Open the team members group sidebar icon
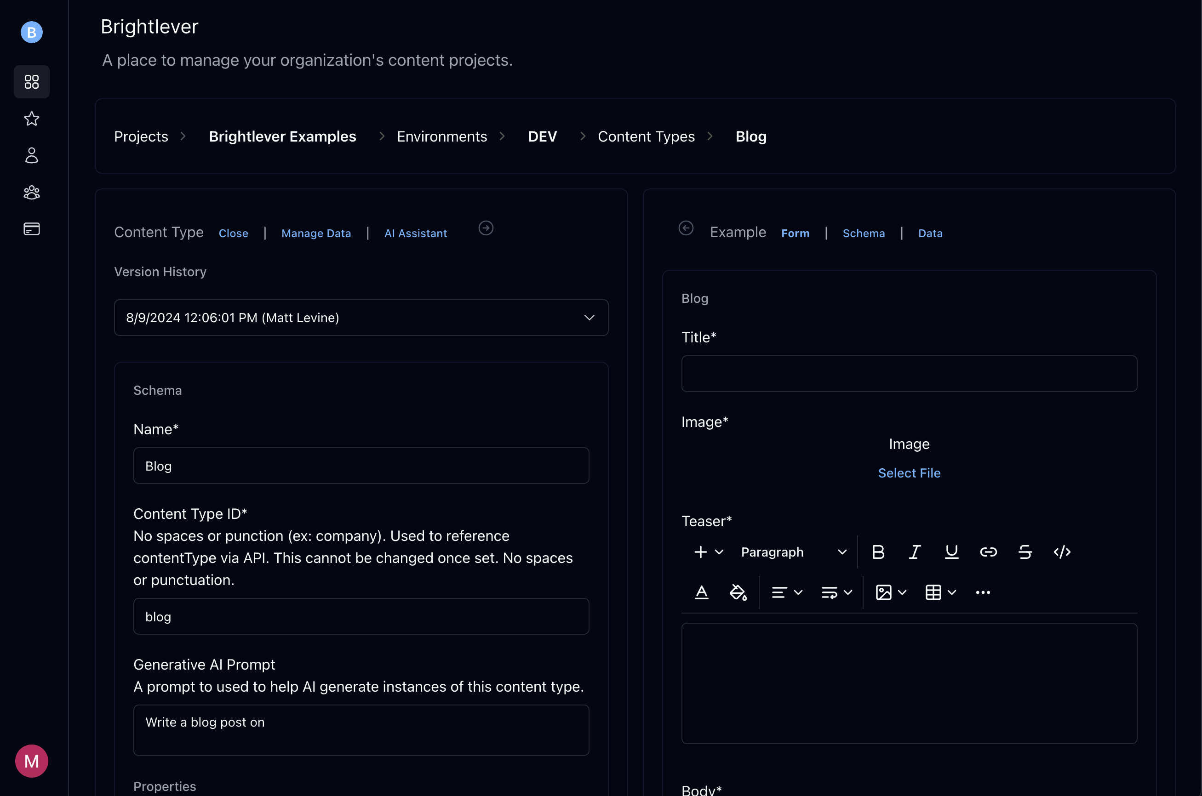Screen dimensions: 1202x796 (31, 193)
